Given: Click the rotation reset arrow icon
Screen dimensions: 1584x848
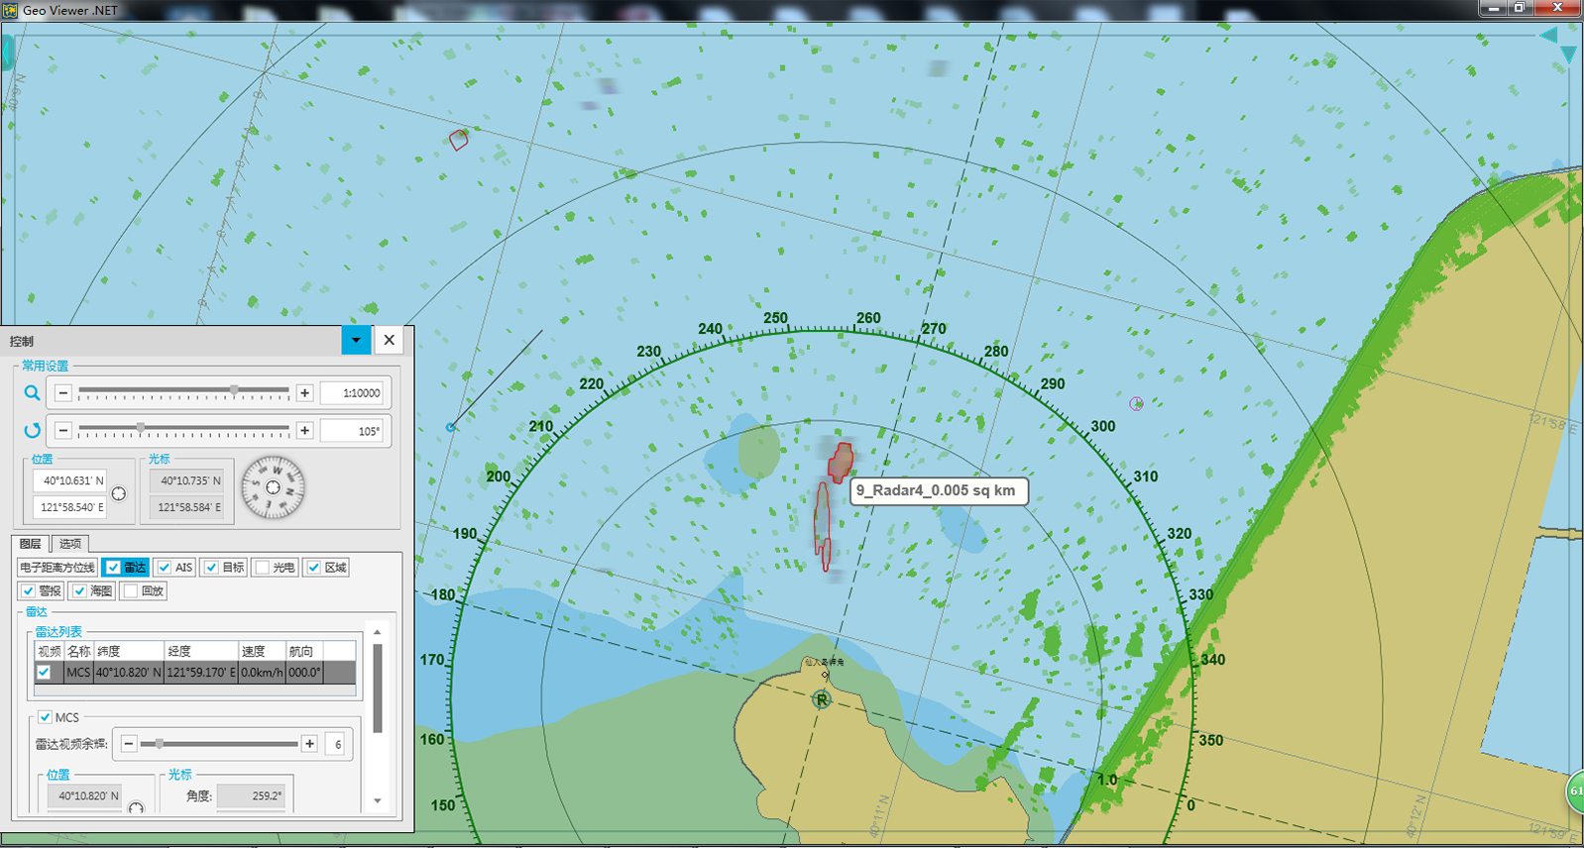Looking at the screenshot, I should pos(32,431).
